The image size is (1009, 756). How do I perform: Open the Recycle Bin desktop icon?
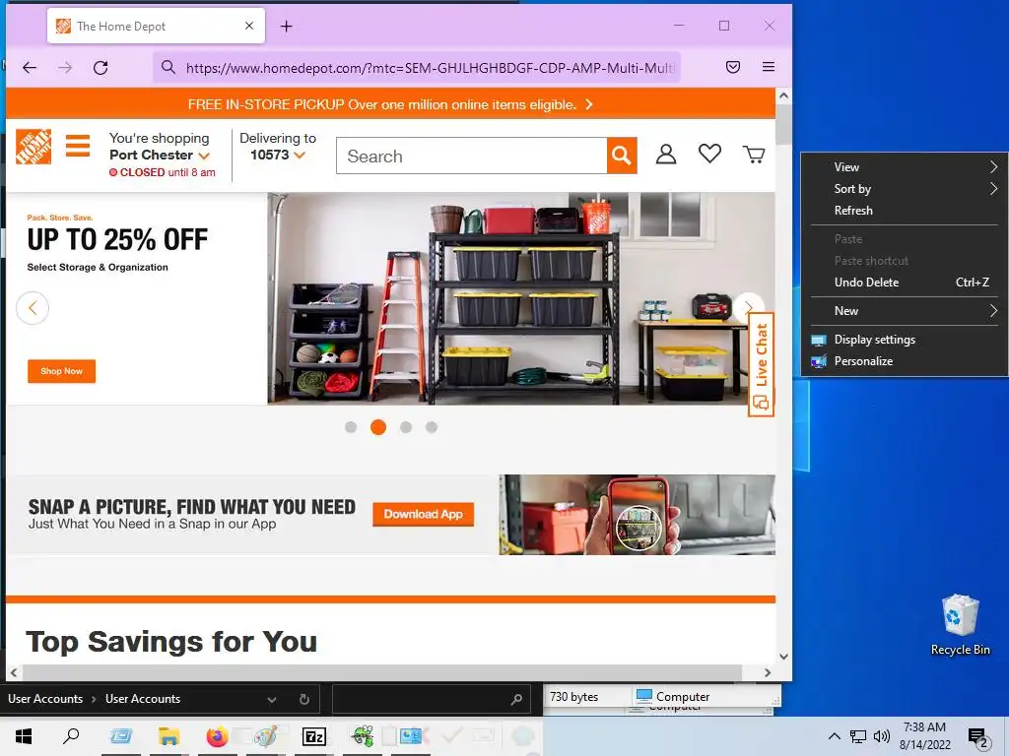click(x=960, y=625)
